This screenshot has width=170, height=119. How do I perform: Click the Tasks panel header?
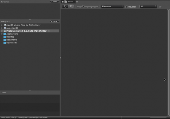pos(30,93)
